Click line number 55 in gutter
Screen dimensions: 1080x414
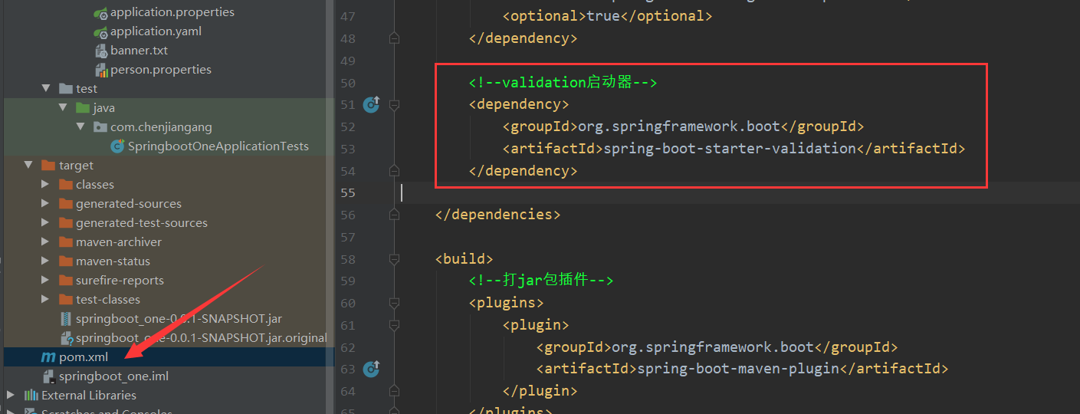(347, 192)
